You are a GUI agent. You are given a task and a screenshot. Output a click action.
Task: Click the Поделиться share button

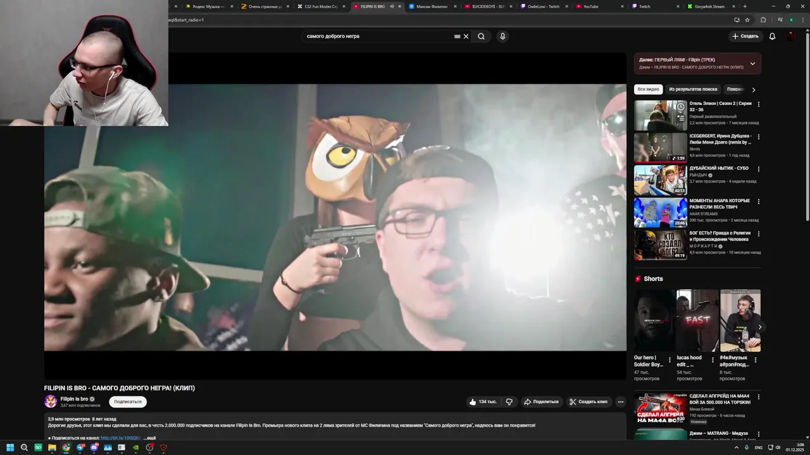coord(541,402)
